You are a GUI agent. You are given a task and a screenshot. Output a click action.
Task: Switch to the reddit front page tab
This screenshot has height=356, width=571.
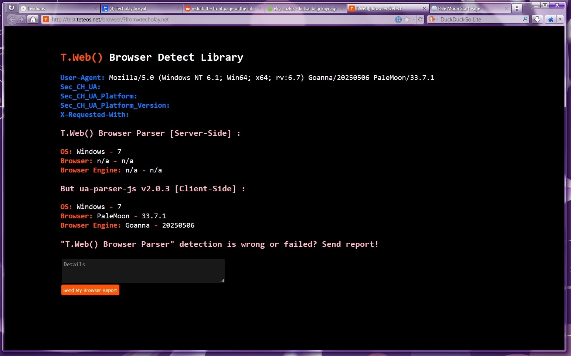[224, 9]
